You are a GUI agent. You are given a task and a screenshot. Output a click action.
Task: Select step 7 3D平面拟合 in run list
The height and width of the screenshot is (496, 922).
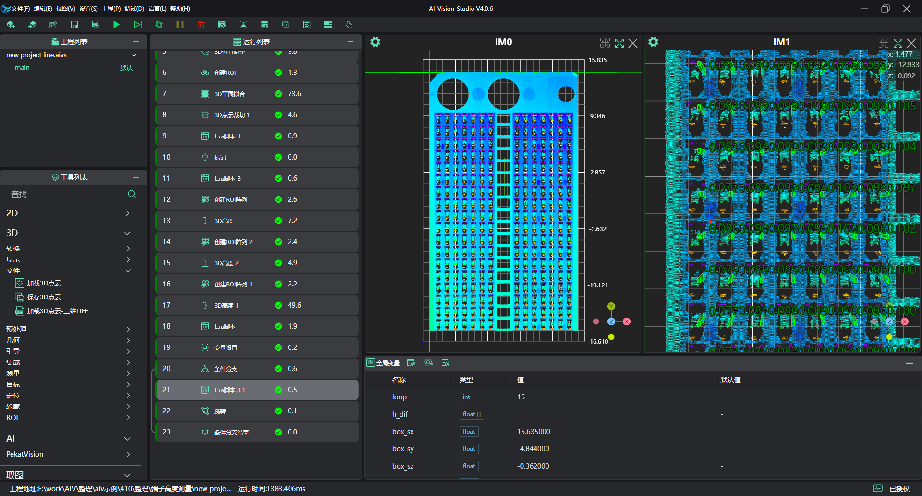[257, 94]
